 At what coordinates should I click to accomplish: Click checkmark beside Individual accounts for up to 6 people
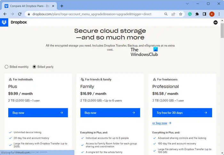[x=82, y=138]
